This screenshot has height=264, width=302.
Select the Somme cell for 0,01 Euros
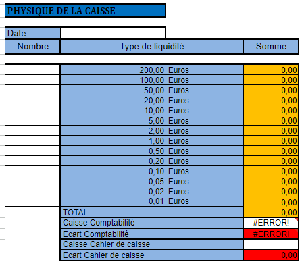click(271, 202)
